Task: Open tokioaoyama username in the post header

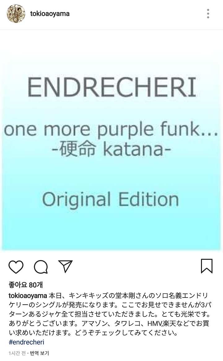Action: click(x=50, y=14)
